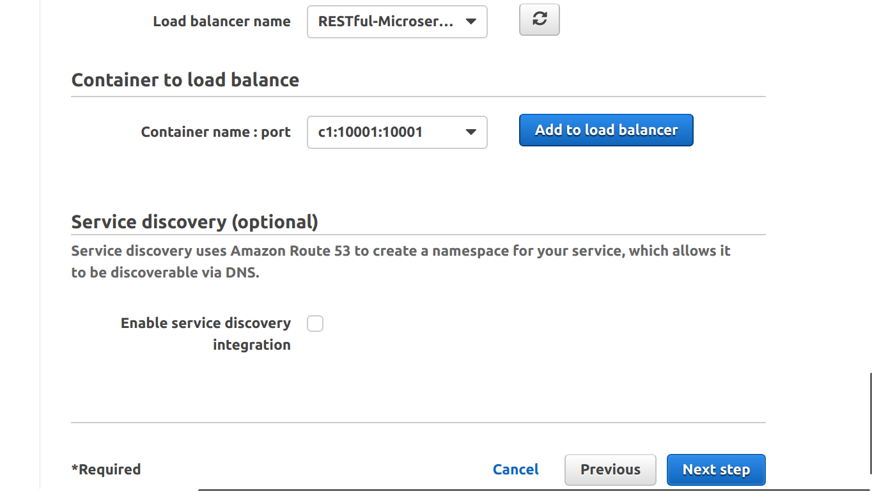
Task: Click the vertical scrollbar thumb
Action: (x=870, y=423)
